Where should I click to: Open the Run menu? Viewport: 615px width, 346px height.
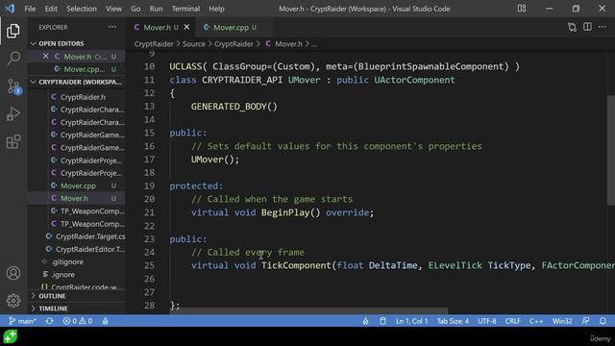pyautogui.click(x=156, y=9)
